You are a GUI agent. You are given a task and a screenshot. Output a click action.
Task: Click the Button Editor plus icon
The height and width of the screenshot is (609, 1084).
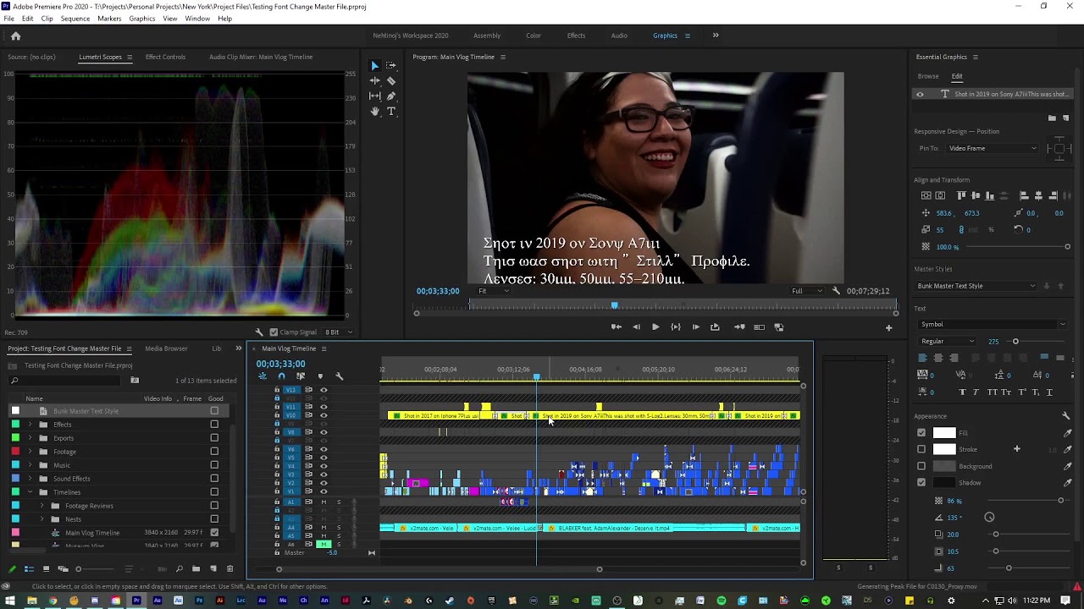(x=888, y=327)
